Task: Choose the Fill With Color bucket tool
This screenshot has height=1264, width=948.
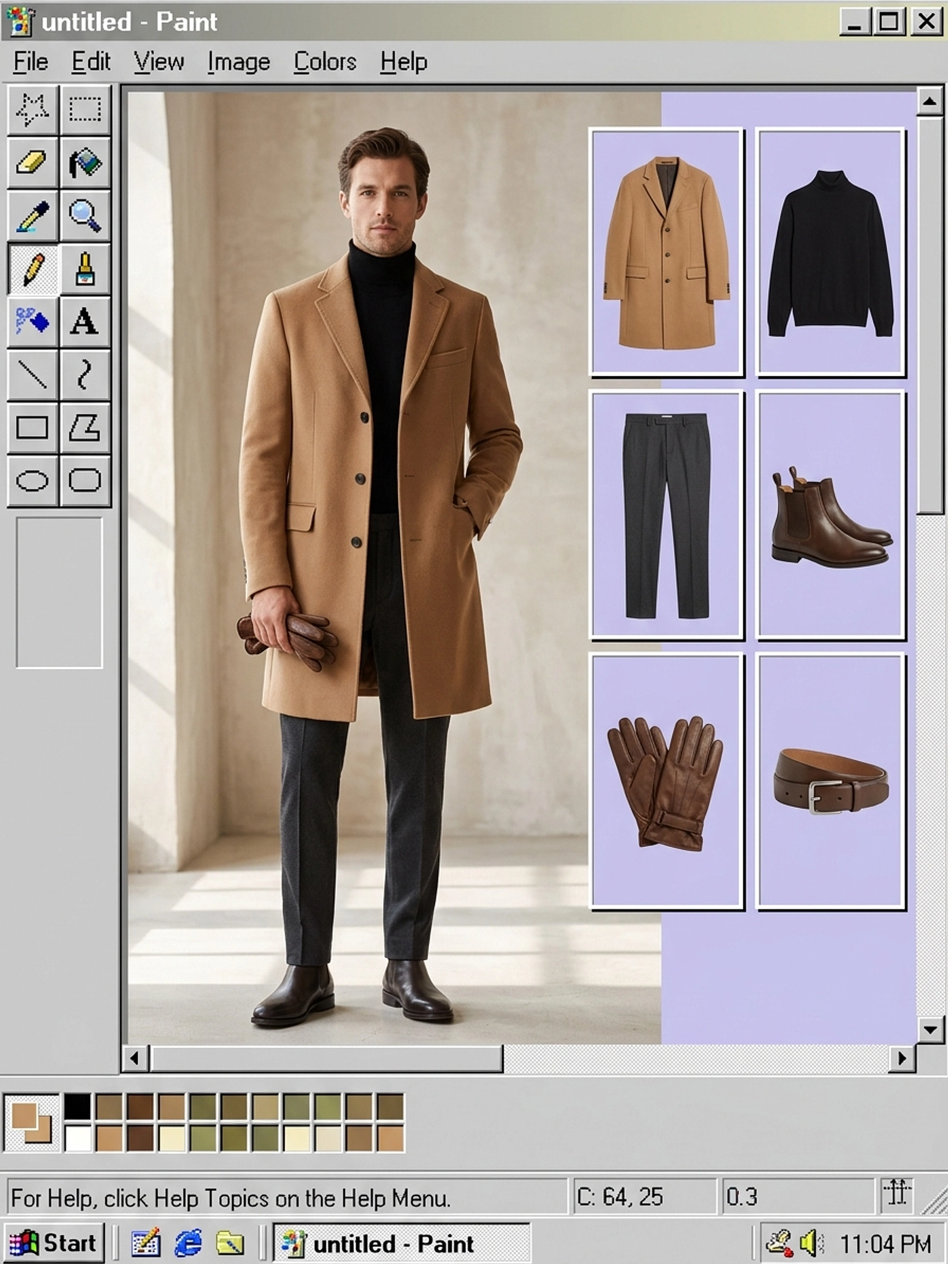Action: coord(85,163)
